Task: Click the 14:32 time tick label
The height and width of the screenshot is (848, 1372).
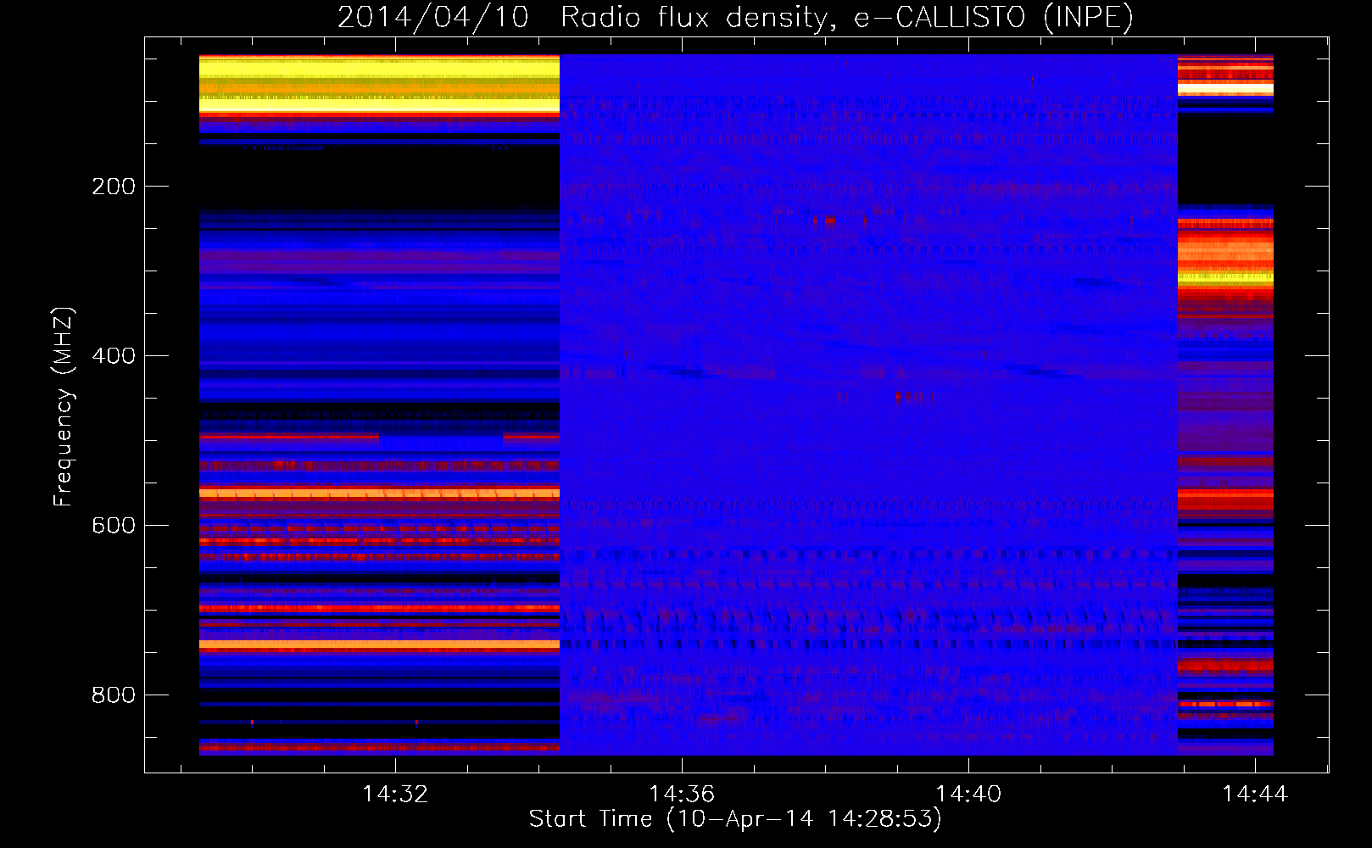Action: click(x=395, y=795)
